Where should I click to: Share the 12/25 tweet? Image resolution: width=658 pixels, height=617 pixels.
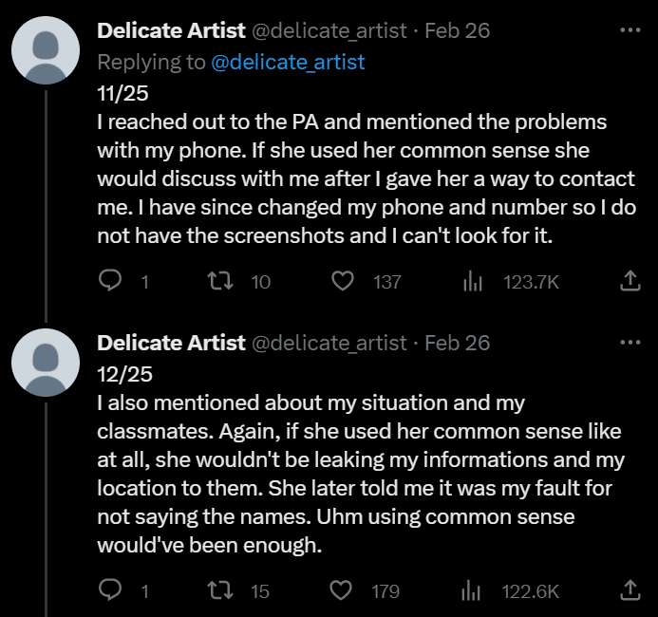[x=630, y=590]
